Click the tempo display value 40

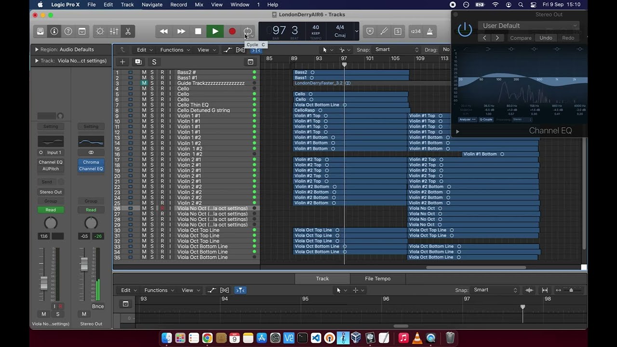click(x=316, y=28)
